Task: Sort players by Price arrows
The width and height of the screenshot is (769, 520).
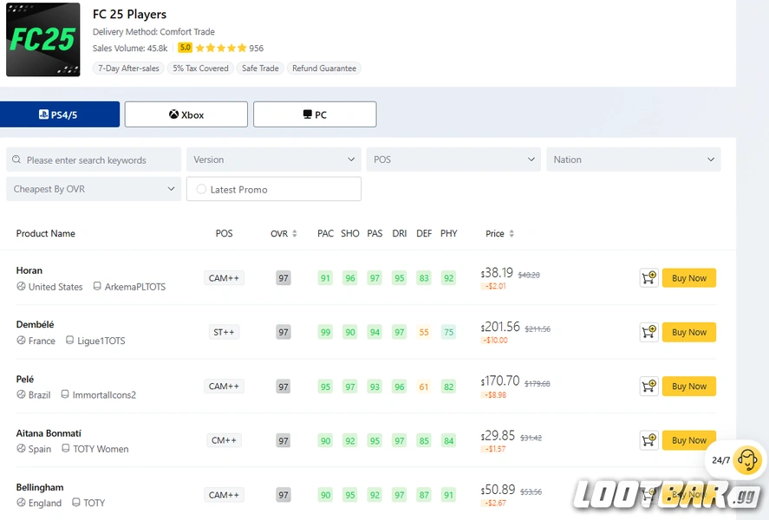Action: point(512,234)
